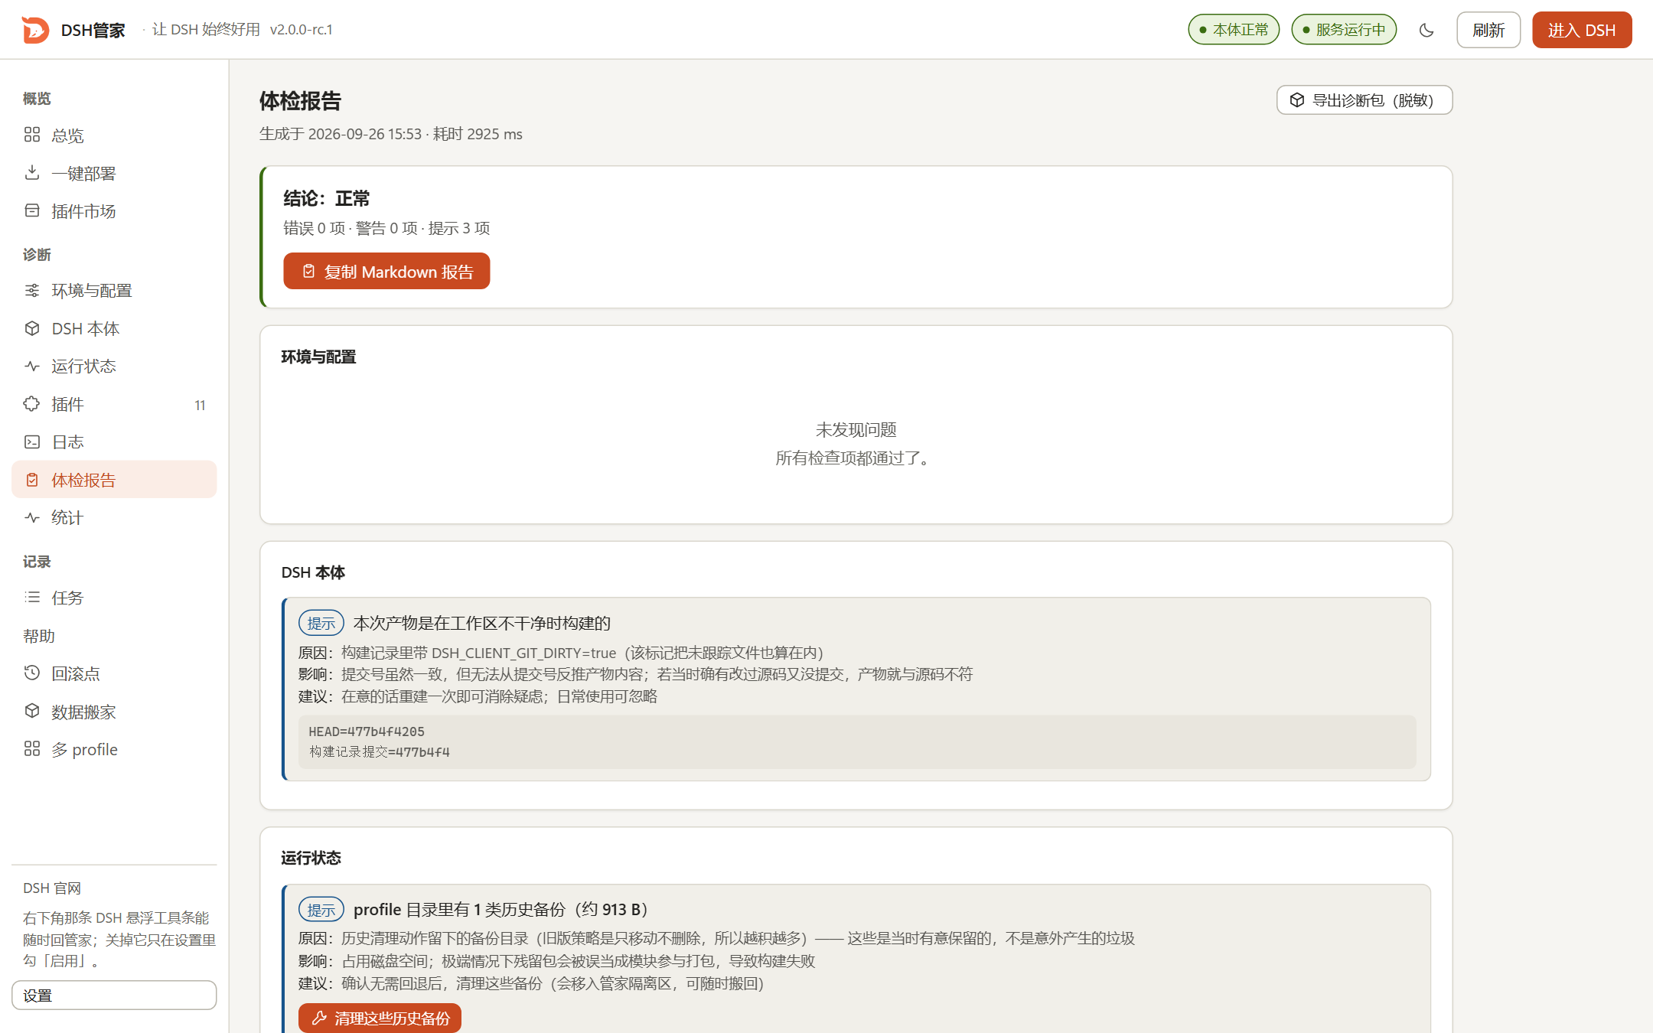Open 日志 sidebar entry
This screenshot has height=1033, width=1653.
[114, 442]
